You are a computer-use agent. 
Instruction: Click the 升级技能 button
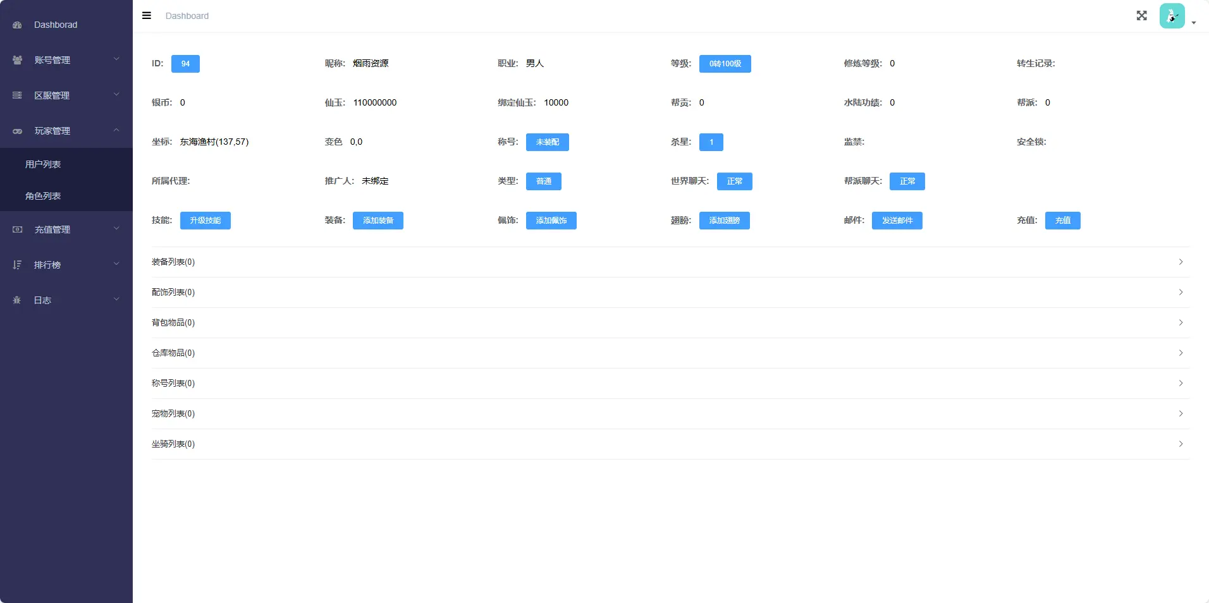point(206,221)
